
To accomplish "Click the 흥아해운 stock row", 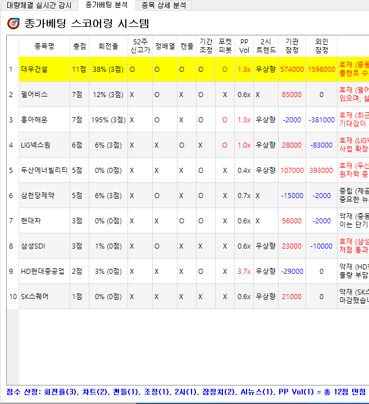I will tap(35, 120).
